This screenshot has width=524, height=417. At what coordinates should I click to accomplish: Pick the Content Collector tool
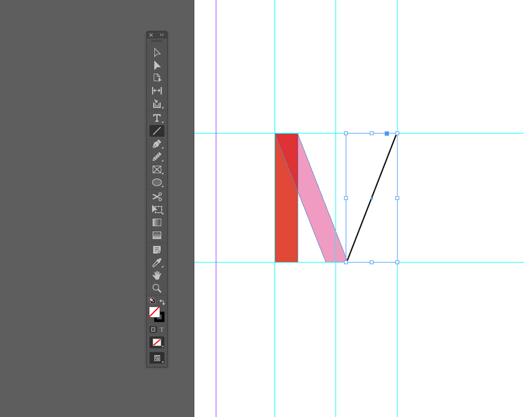(157, 104)
